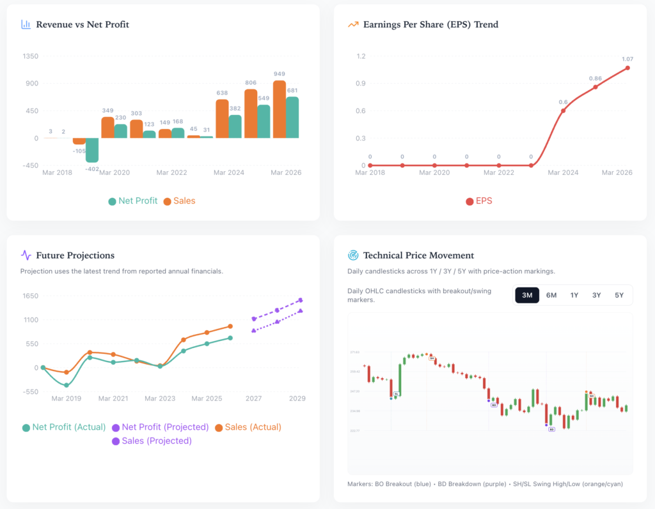Viewport: 655px width, 509px height.
Task: Toggle Sales series in the Revenue chart legend
Action: (x=179, y=201)
